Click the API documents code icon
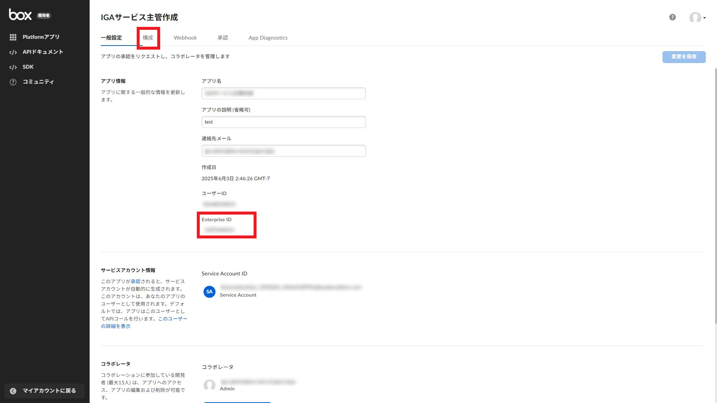 pos(13,52)
